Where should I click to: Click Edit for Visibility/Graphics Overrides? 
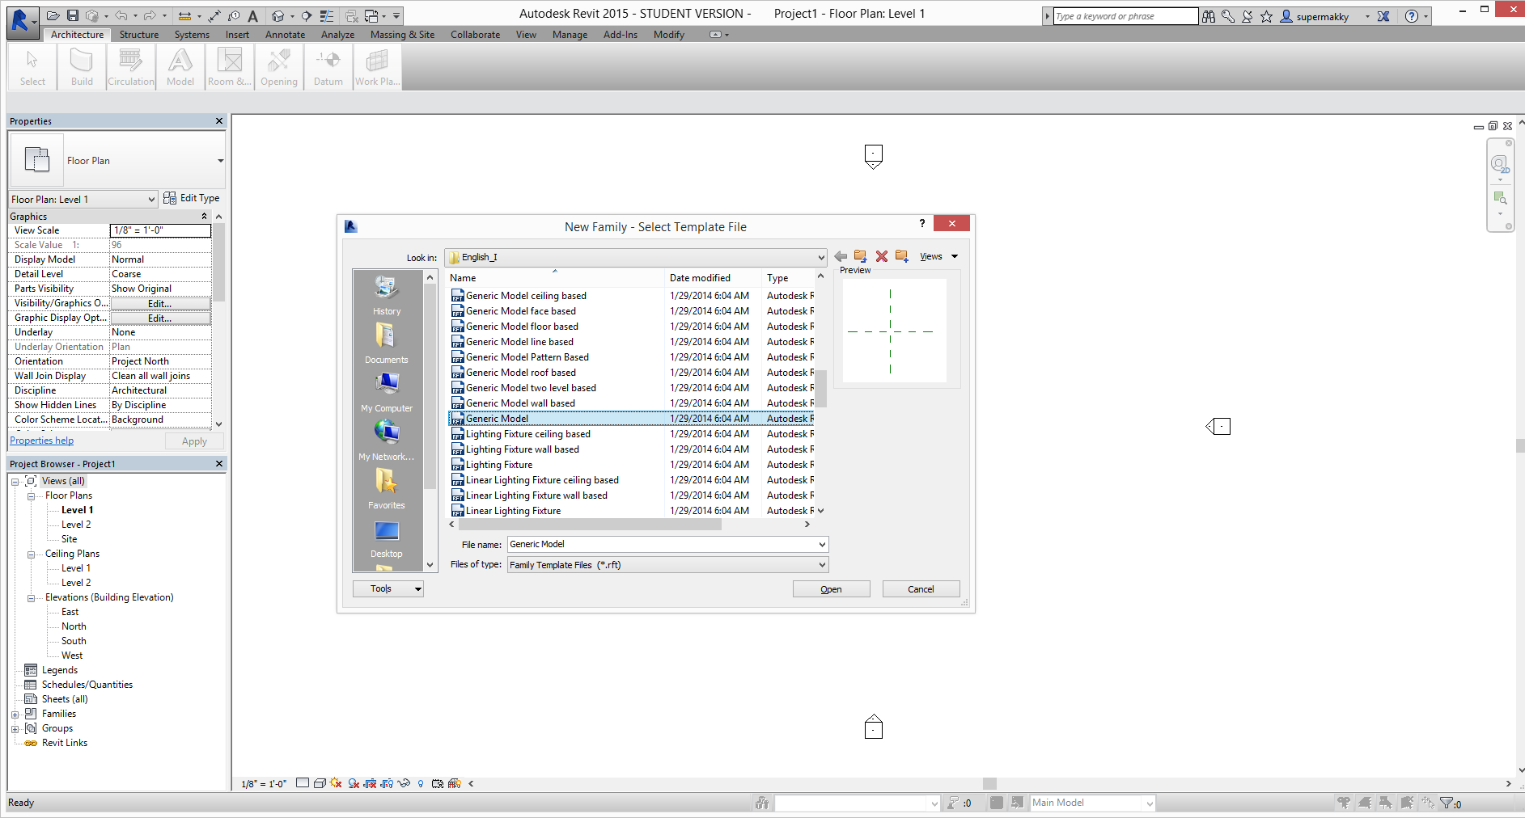[x=160, y=304]
